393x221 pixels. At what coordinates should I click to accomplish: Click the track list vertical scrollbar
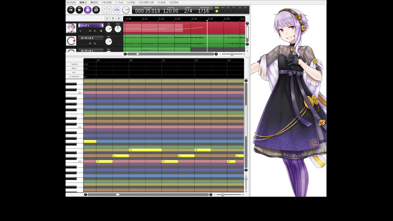247,34
